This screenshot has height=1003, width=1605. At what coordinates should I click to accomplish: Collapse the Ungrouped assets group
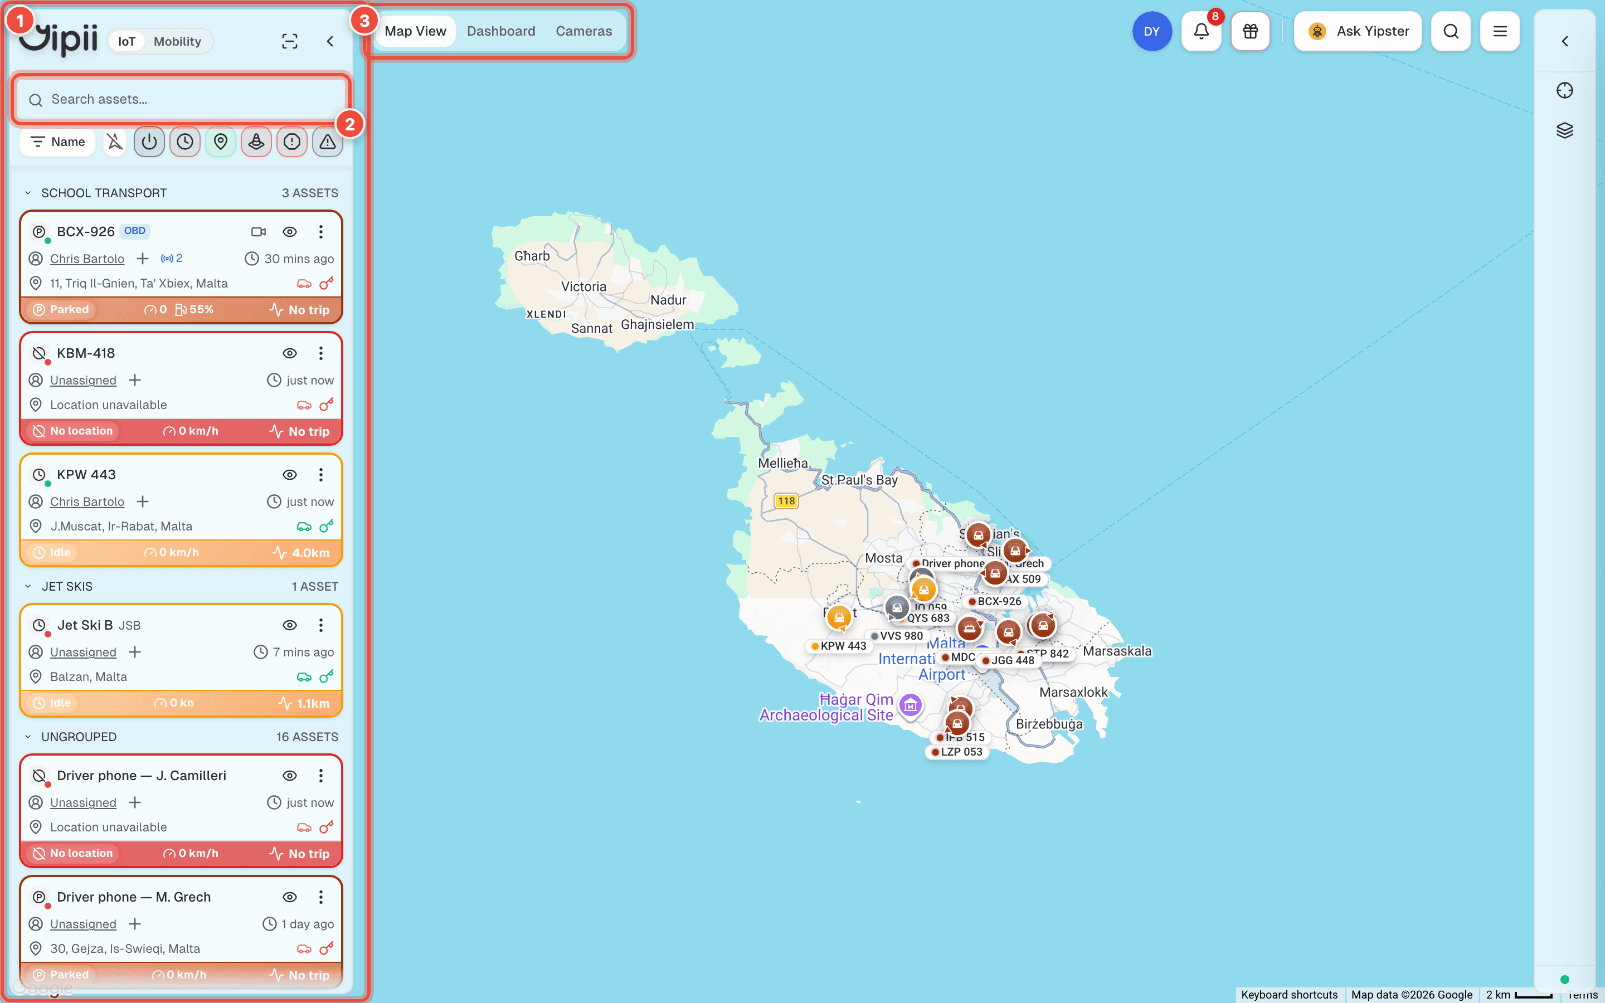pos(28,737)
